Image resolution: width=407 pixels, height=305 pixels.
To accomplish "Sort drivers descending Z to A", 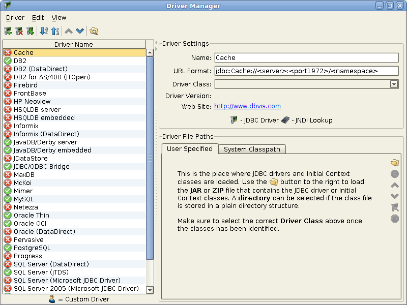I will pyautogui.click(x=55, y=31).
